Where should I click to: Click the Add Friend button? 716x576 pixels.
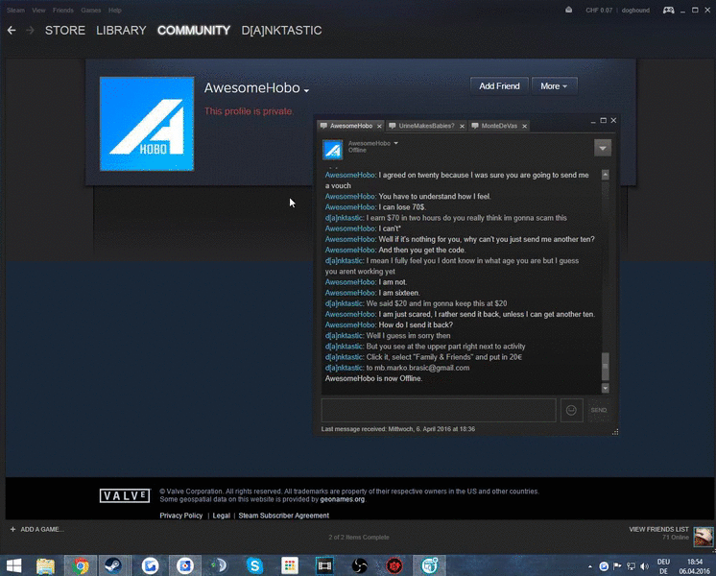pos(499,85)
